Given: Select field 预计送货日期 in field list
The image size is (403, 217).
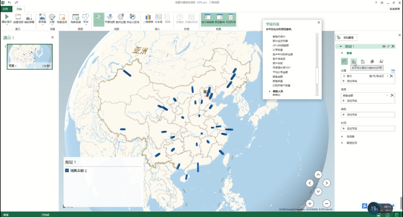Looking at the screenshot, I should click(x=280, y=41).
